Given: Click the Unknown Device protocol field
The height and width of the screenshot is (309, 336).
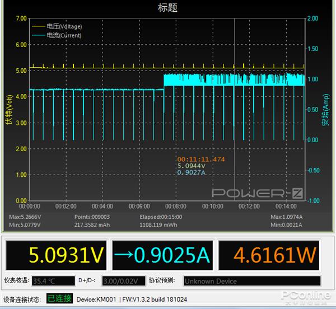Looking at the screenshot, I should point(252,281).
